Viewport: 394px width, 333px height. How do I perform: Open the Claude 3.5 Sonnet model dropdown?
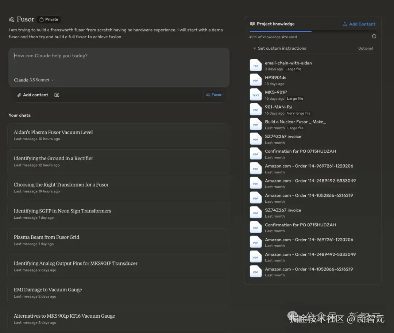coord(34,80)
